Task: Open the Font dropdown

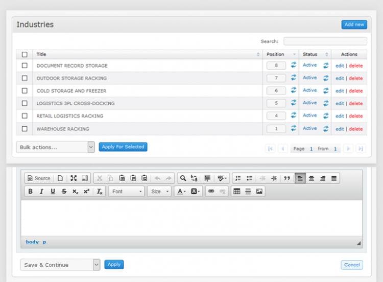Action: click(x=127, y=191)
